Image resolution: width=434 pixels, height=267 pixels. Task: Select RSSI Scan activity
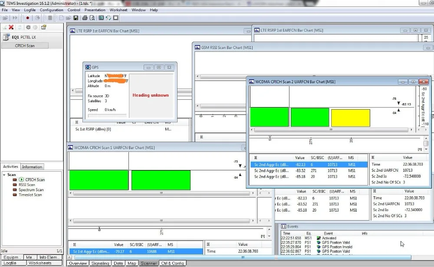point(26,185)
